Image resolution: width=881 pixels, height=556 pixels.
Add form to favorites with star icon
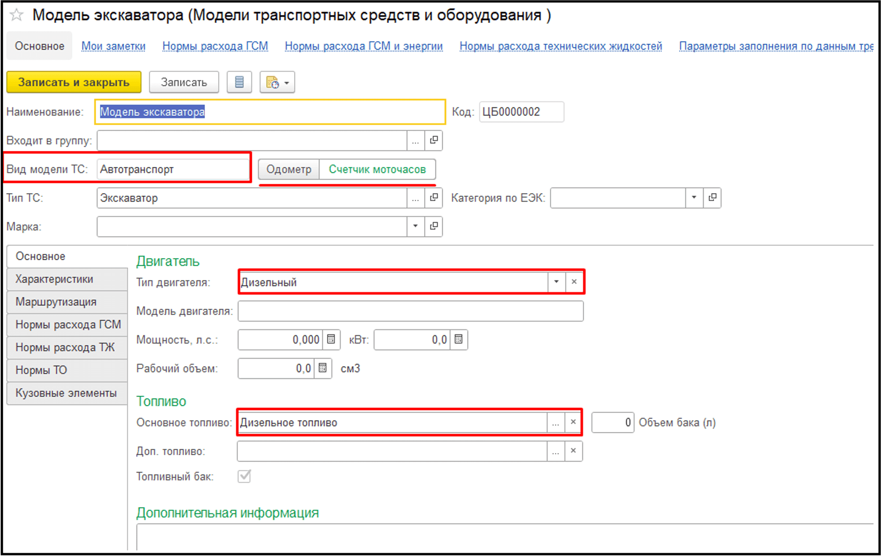coord(16,15)
